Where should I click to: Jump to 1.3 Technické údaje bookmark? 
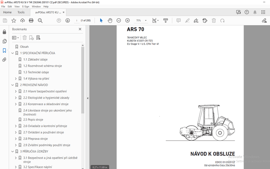(x=36, y=72)
